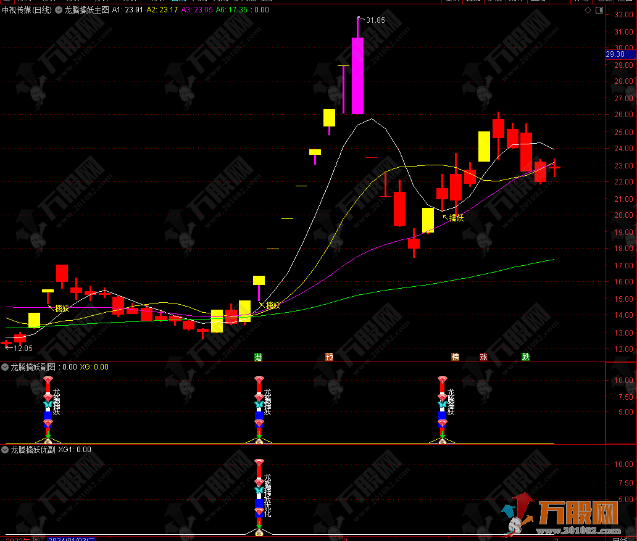Click the 龙腾擒妖副图 sub-chart label
The image size is (637, 541).
33,367
